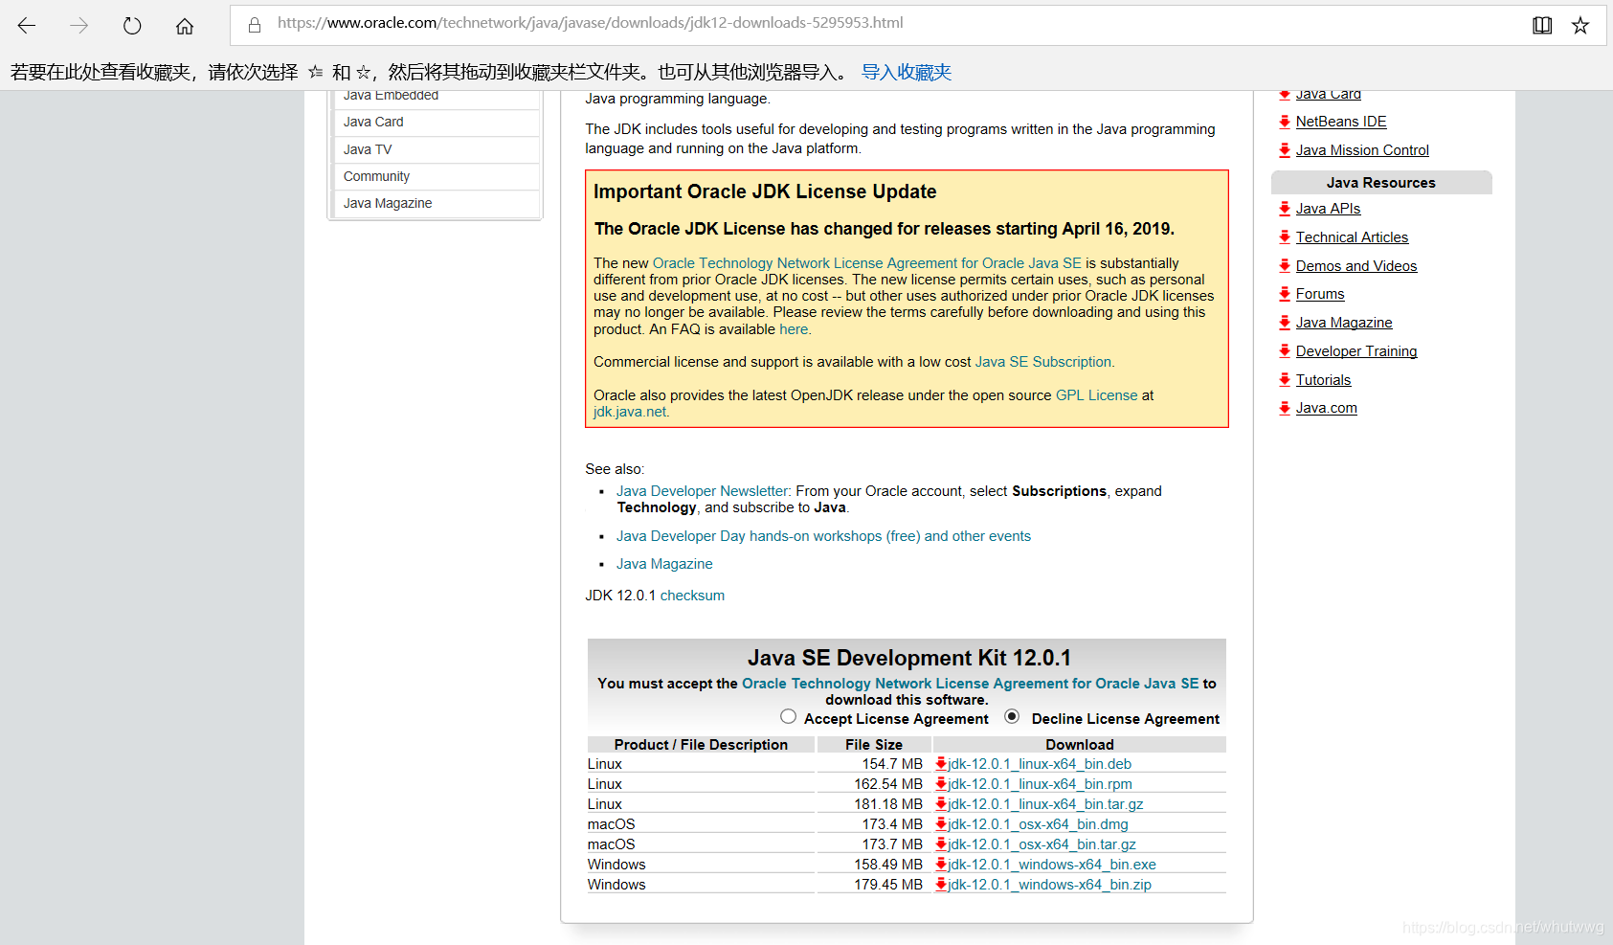Click download icon for windows-x64_bin.exe
The height and width of the screenshot is (945, 1613).
941,865
